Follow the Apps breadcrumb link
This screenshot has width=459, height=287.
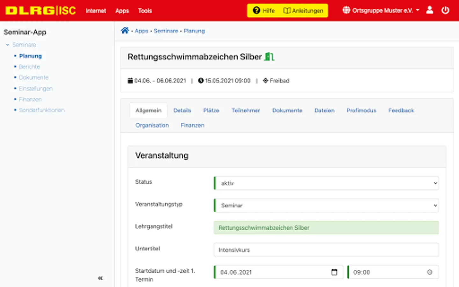point(142,31)
